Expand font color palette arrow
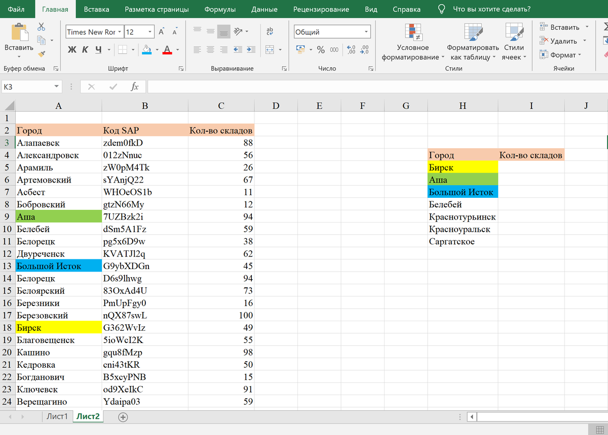Viewport: 608px width, 435px height. [177, 50]
